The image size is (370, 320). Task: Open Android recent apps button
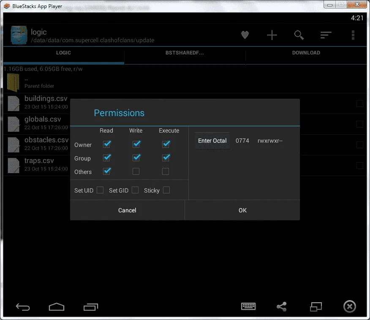tap(91, 307)
